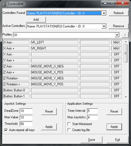The image size is (131, 146).
Task: Click the ControlMK joystick title bar icon
Action: pos(4,4)
